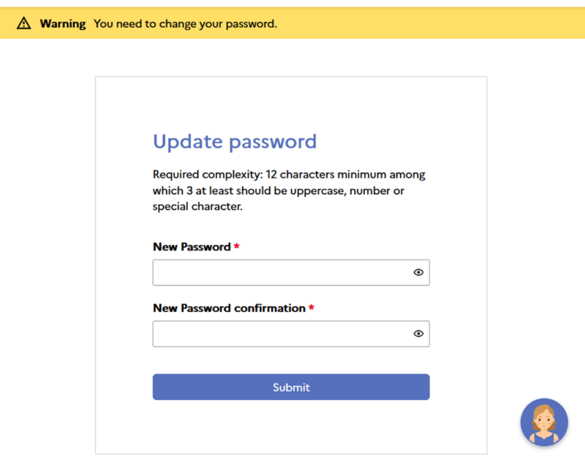Click the "special character." text line
Screen dimensions: 585x467
[x=198, y=207]
